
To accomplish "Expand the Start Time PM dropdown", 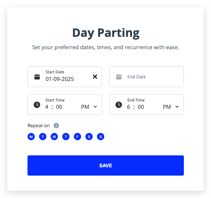I will (x=89, y=107).
